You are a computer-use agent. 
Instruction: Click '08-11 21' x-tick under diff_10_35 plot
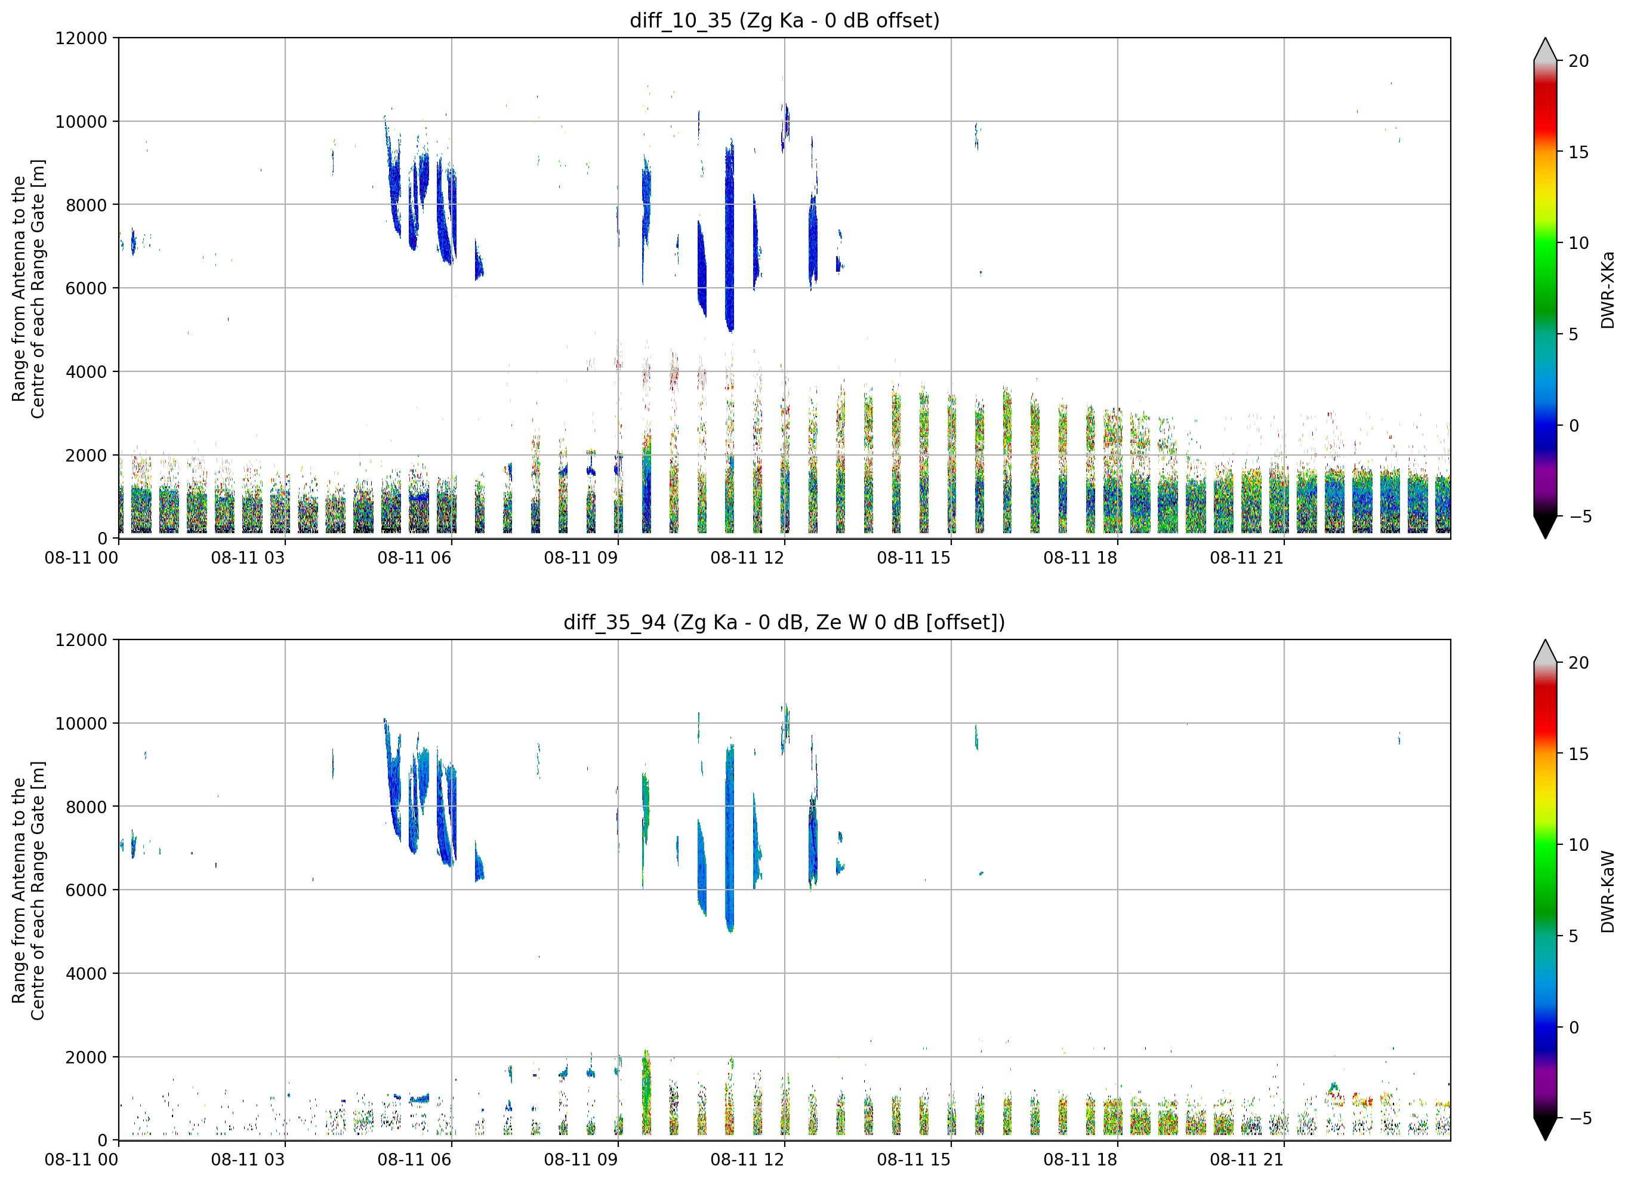[1247, 558]
